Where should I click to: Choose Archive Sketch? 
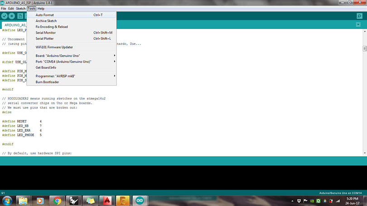click(72, 21)
